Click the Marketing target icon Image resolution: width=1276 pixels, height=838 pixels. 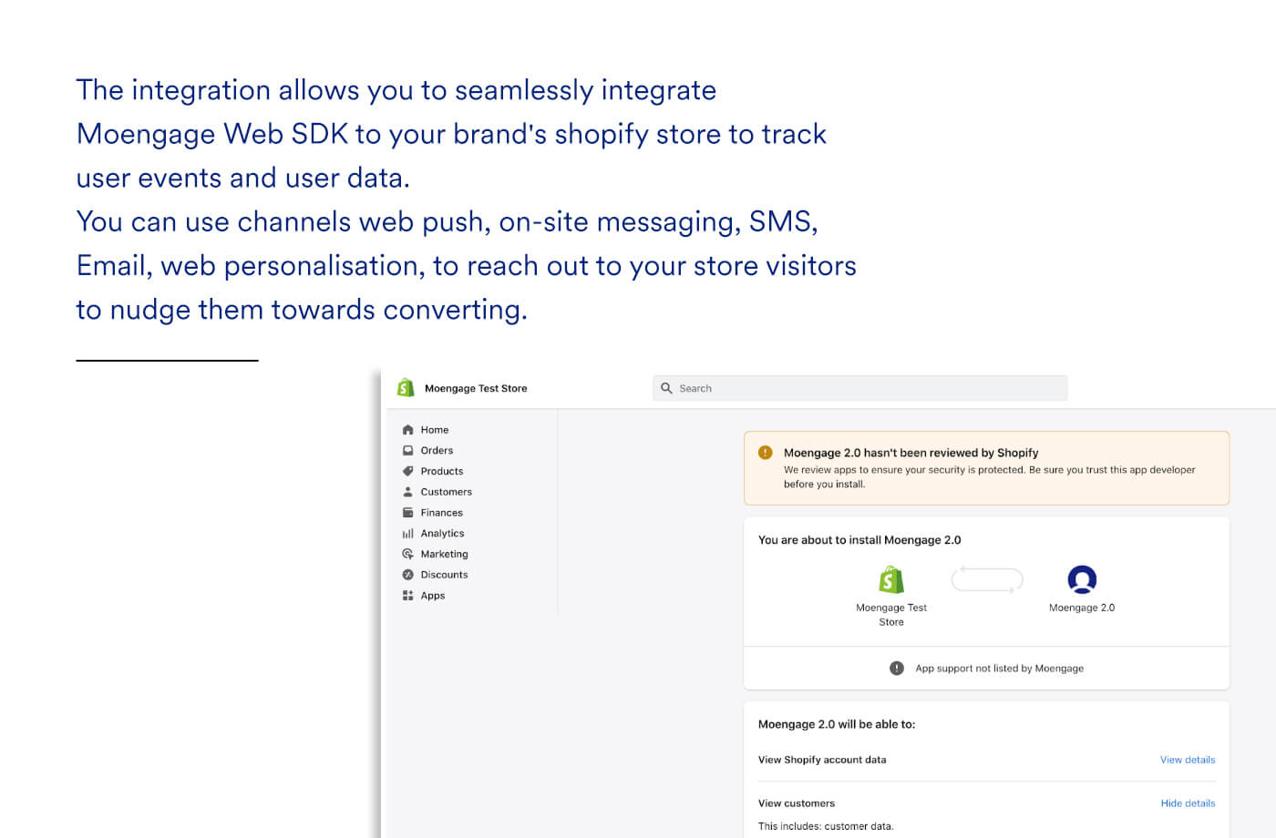pyautogui.click(x=407, y=554)
